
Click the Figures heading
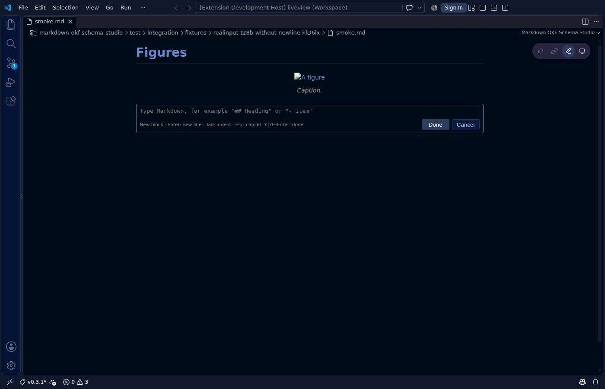tap(162, 52)
